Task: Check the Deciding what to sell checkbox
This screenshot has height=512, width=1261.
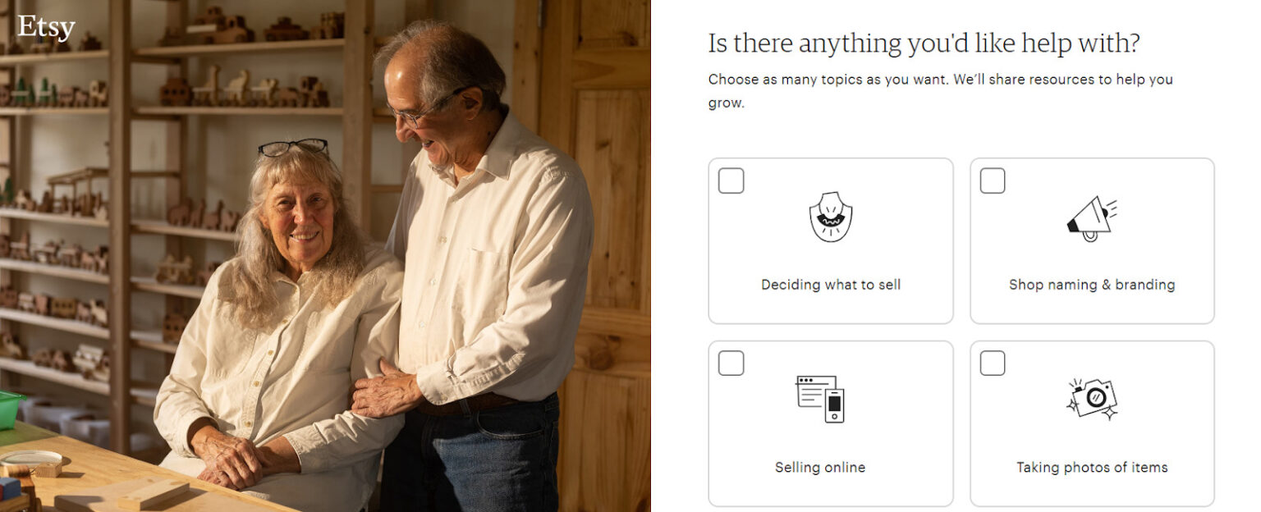Action: tap(731, 181)
